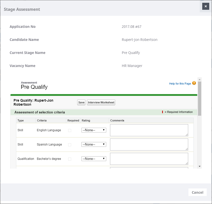Click the Rating column header
The height and width of the screenshot is (204, 212).
(x=86, y=120)
